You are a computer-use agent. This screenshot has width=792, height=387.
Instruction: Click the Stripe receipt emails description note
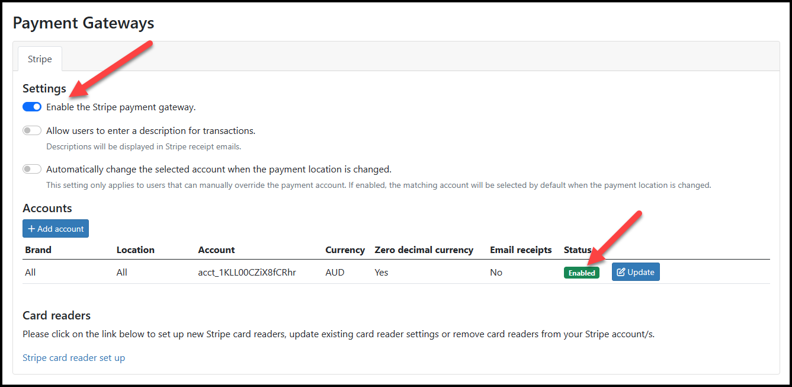tap(144, 146)
